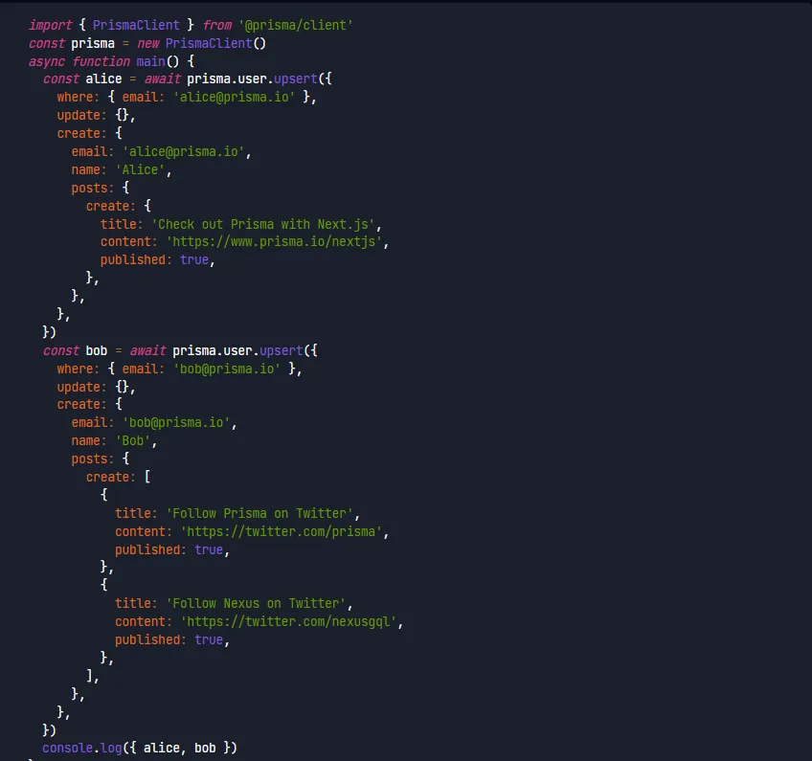Click the 'async' keyword before function main
The width and height of the screenshot is (812, 761).
point(46,60)
